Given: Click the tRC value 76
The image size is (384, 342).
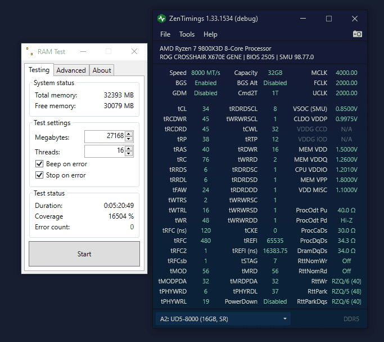Looking at the screenshot, I should (206, 159).
